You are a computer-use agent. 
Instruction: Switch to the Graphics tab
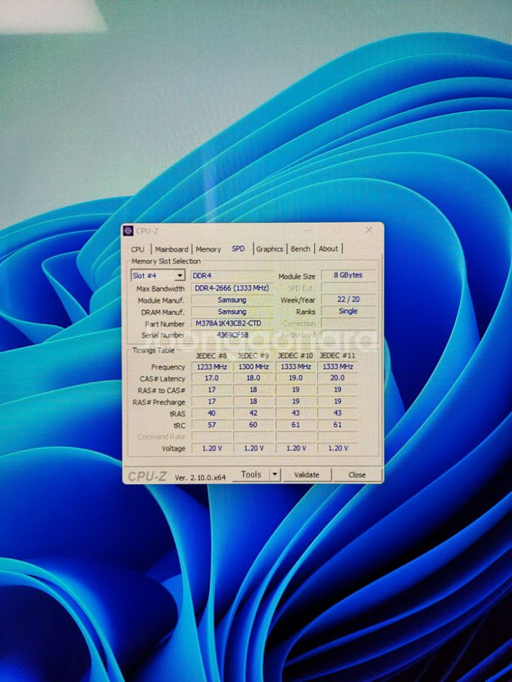point(270,249)
